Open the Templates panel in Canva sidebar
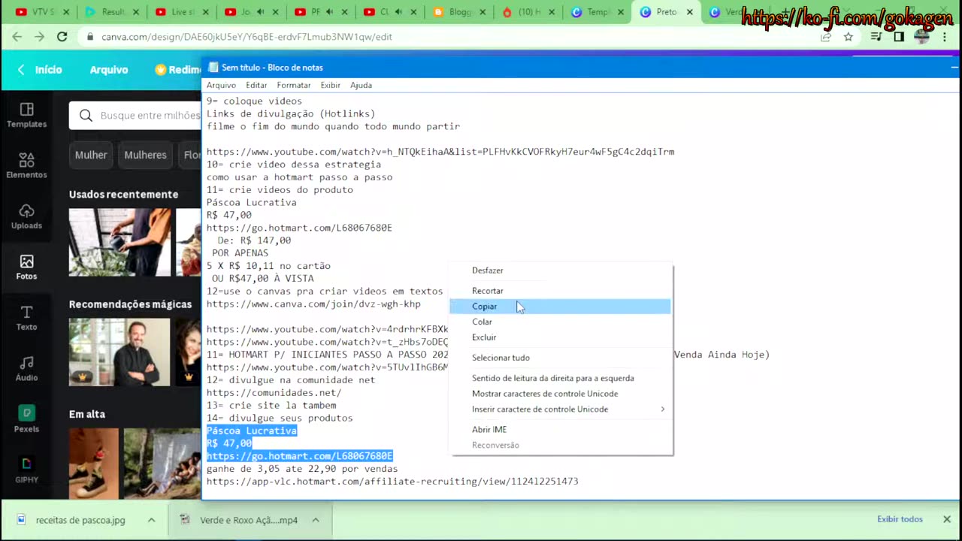 (27, 115)
